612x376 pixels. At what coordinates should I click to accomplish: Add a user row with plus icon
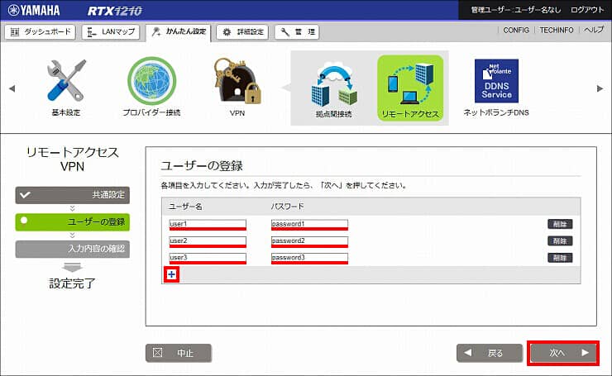[x=172, y=274]
